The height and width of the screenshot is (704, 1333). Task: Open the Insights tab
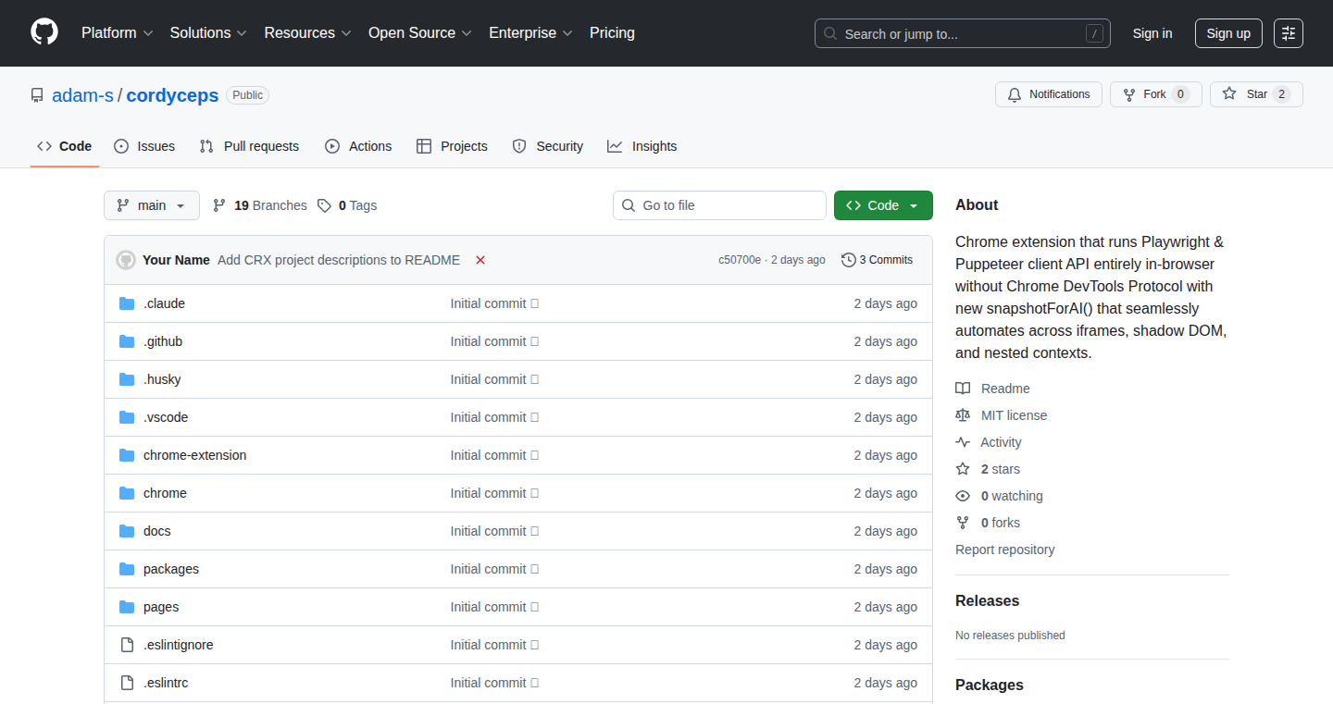click(x=642, y=146)
